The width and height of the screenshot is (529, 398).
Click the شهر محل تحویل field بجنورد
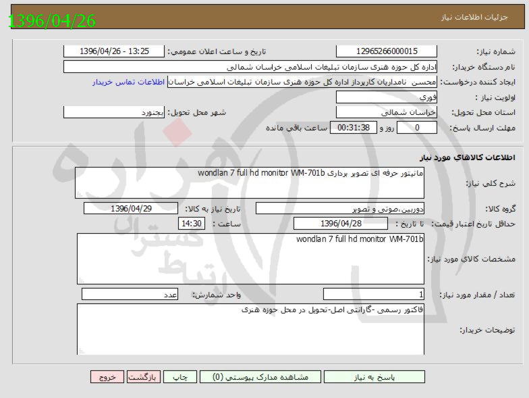(114, 112)
